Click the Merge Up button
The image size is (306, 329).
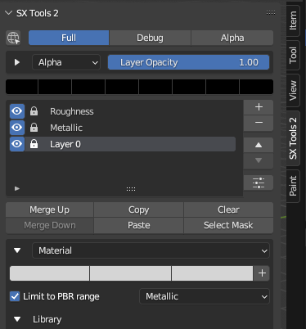coord(50,210)
